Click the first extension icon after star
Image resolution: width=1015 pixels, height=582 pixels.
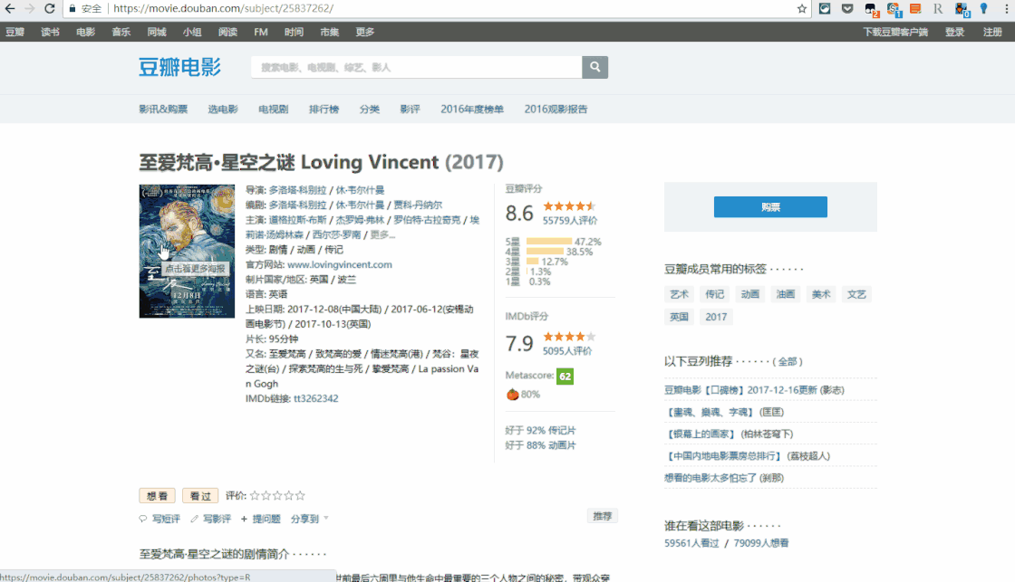(x=825, y=8)
